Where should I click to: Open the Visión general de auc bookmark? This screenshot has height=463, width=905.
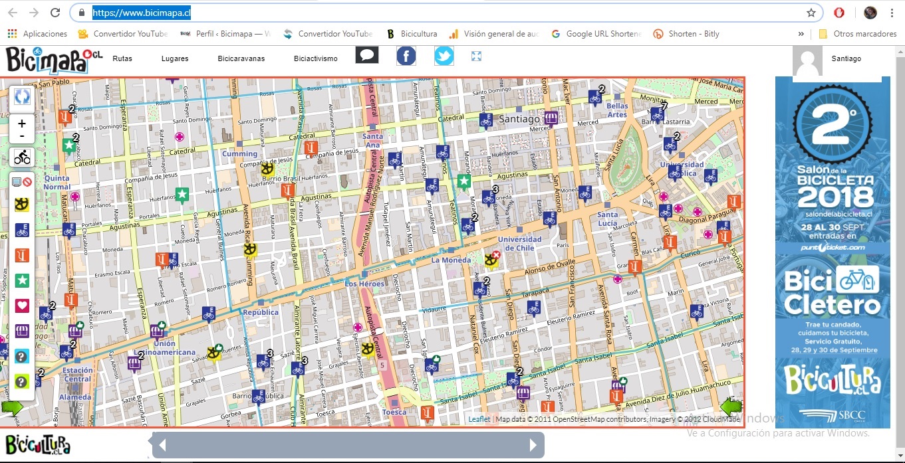pyautogui.click(x=494, y=34)
